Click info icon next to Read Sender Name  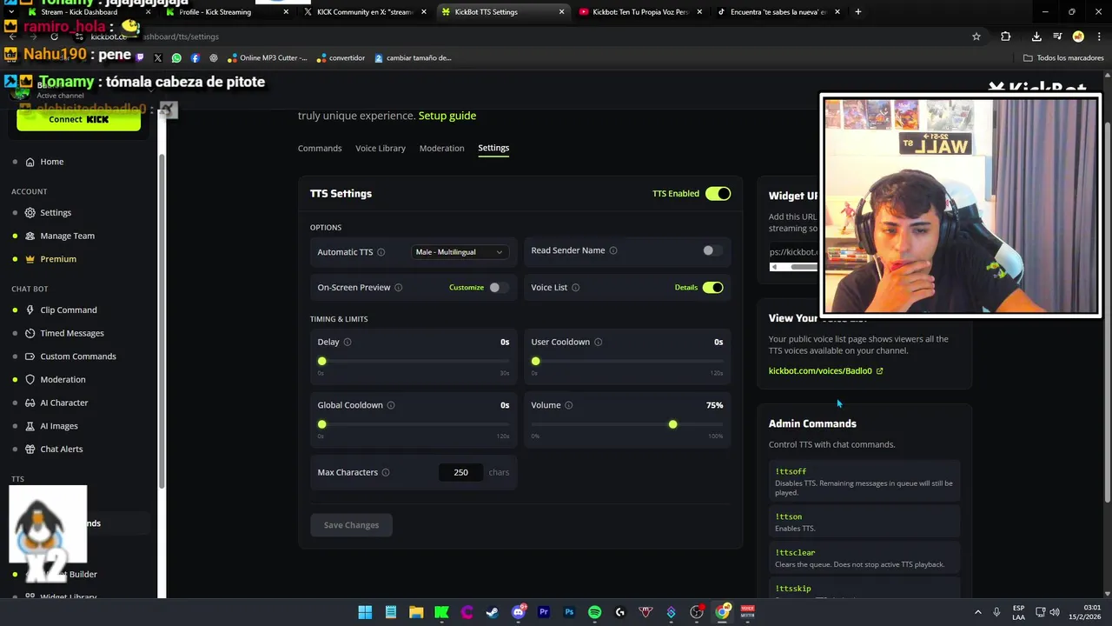click(x=613, y=250)
